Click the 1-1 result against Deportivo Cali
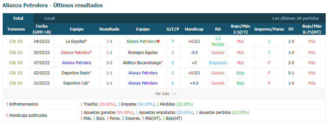The width and height of the screenshot is (328, 124). click(x=109, y=83)
